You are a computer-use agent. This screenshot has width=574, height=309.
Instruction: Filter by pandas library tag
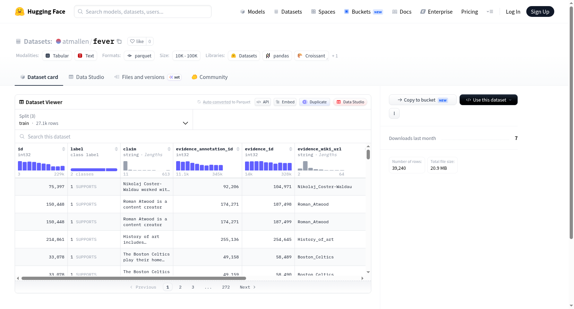click(x=277, y=56)
